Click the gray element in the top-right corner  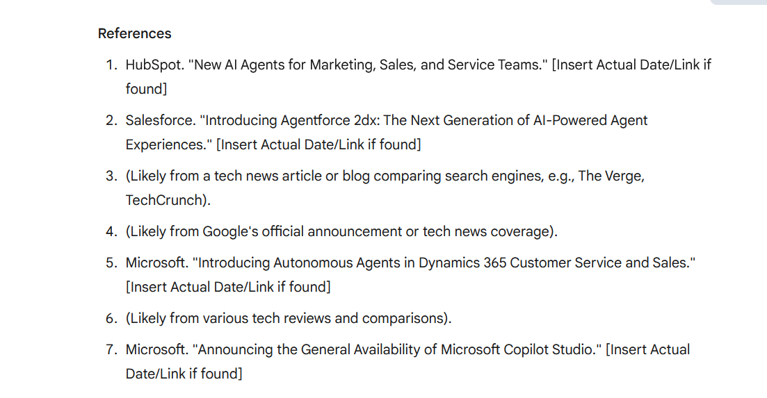tap(738, 2)
